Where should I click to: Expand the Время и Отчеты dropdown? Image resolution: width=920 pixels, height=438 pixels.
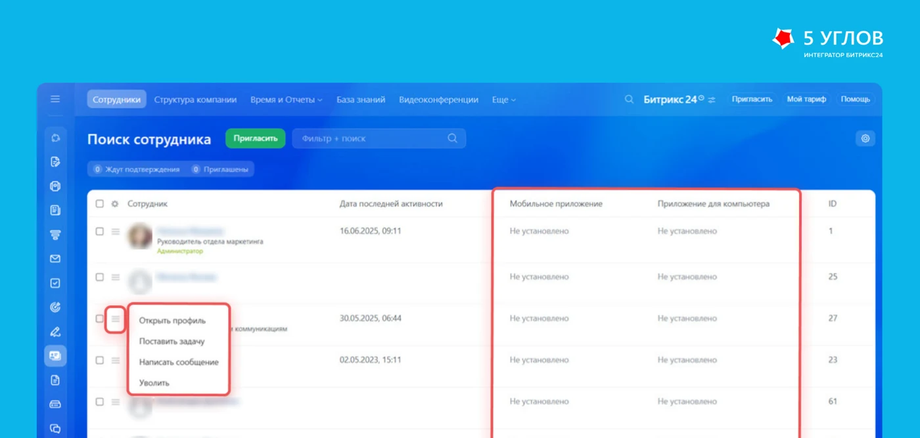(x=287, y=100)
